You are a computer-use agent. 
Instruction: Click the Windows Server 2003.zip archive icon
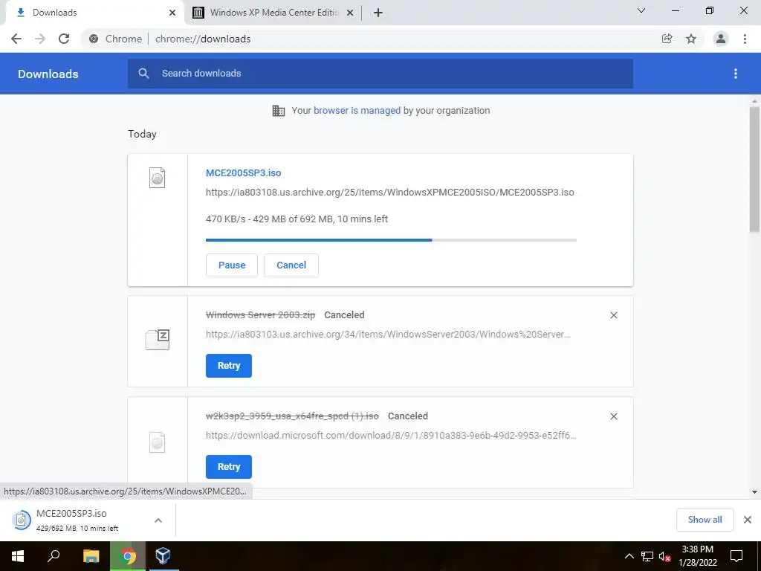(158, 339)
